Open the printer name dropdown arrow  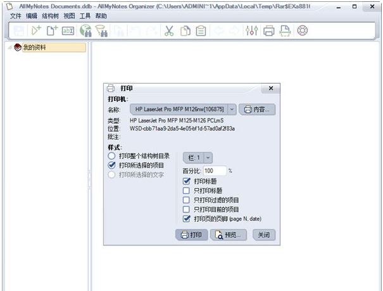pyautogui.click(x=232, y=110)
